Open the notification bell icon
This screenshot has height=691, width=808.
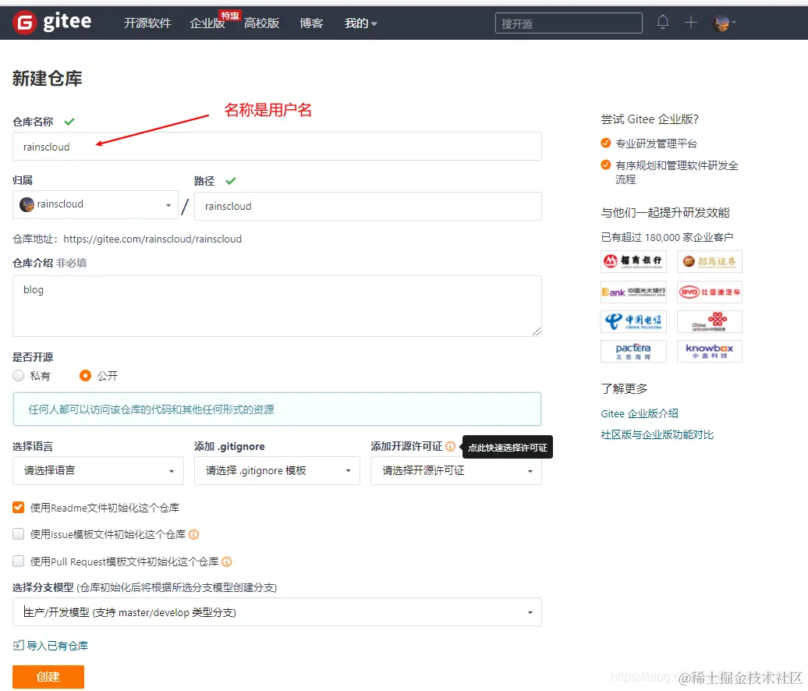pos(662,23)
